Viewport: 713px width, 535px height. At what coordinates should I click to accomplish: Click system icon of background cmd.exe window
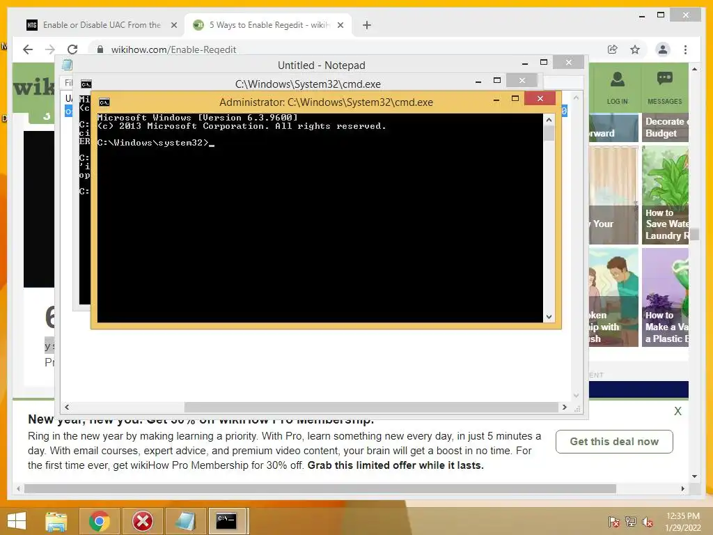click(86, 84)
